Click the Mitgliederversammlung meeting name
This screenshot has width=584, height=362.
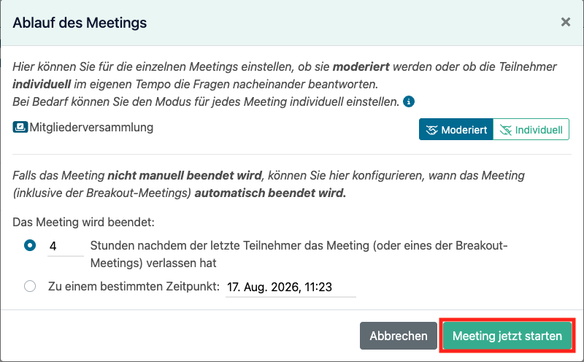pos(91,128)
